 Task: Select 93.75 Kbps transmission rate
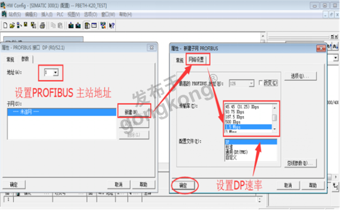pos(248,112)
